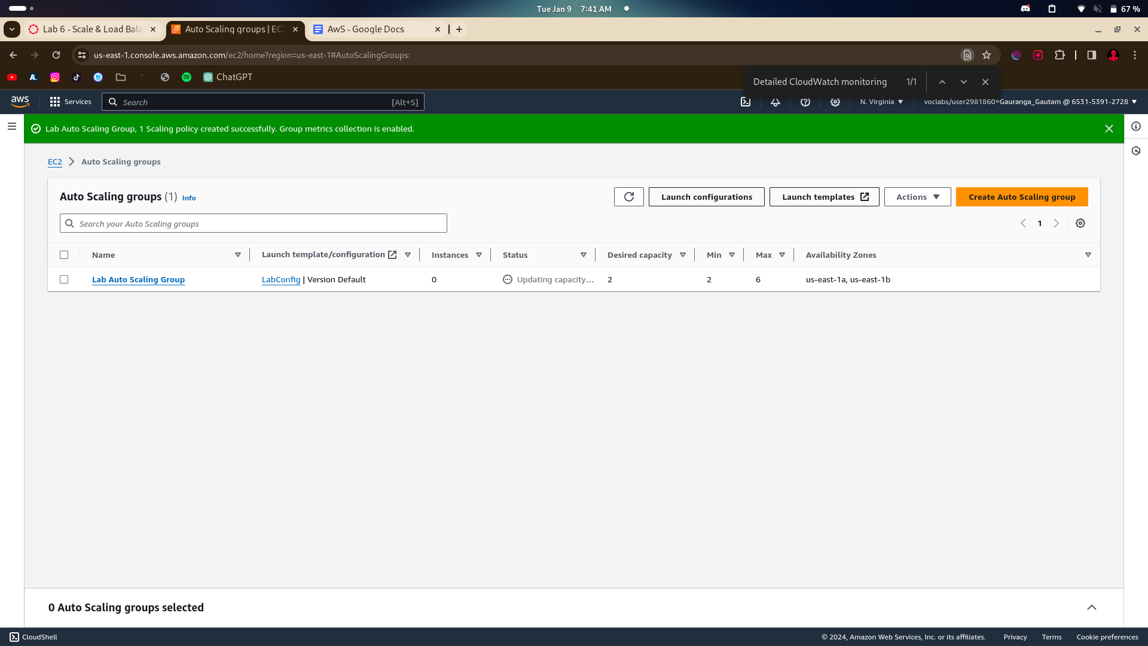Expand the selected groups details panel

(x=1092, y=608)
